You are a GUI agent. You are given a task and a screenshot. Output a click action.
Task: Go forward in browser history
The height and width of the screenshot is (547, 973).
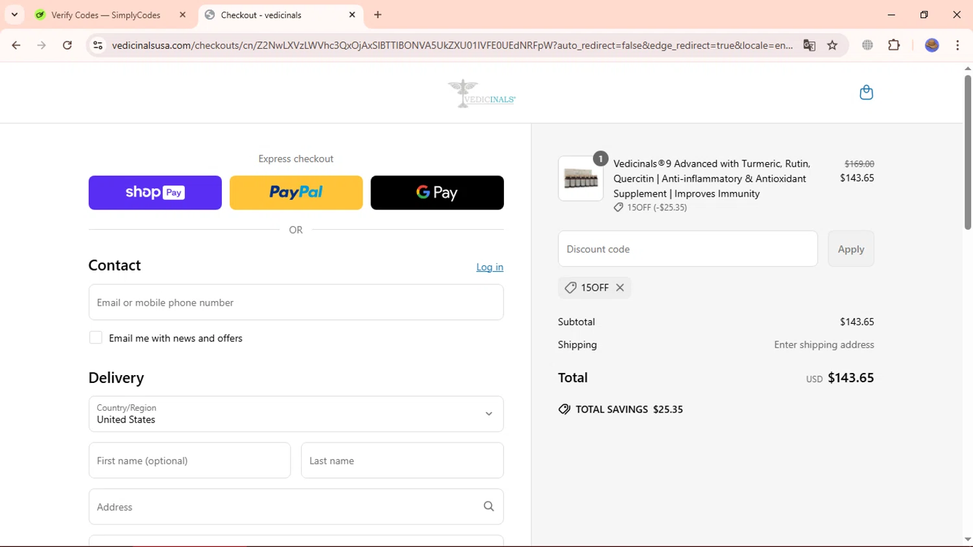[42, 45]
